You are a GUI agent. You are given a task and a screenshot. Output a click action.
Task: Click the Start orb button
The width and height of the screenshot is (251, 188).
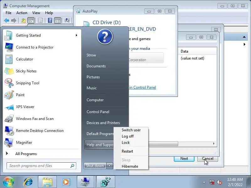point(8,182)
